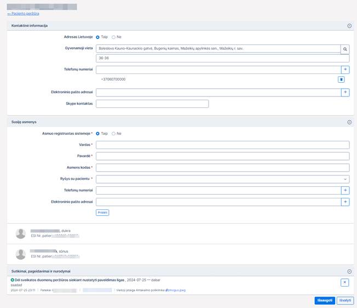Viewport: 357px width, 308px height.
Task: Focus the Skype kontaktas input field
Action: coord(152,104)
